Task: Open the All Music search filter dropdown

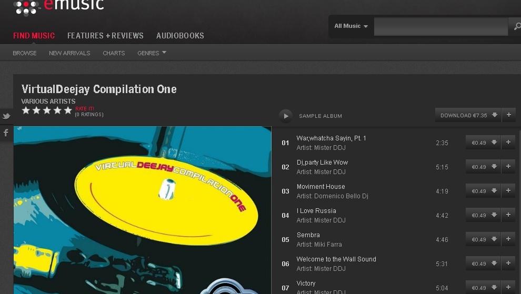Action: click(x=351, y=26)
